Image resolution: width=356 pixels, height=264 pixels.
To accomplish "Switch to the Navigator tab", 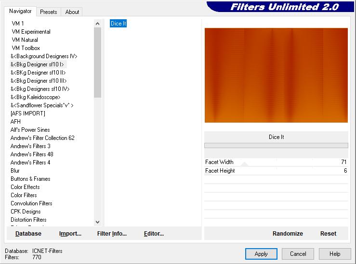I will pyautogui.click(x=20, y=11).
